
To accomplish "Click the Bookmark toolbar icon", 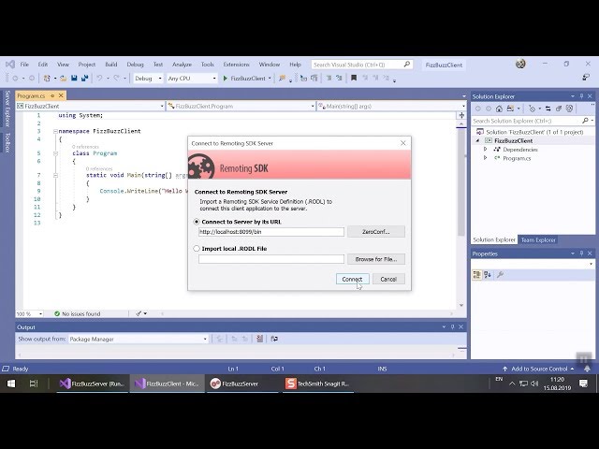I will pos(354,78).
